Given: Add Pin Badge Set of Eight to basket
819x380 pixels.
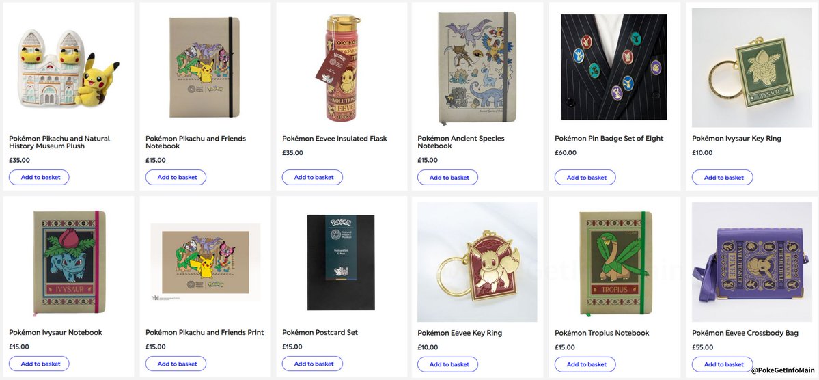Looking at the screenshot, I should click(x=585, y=178).
